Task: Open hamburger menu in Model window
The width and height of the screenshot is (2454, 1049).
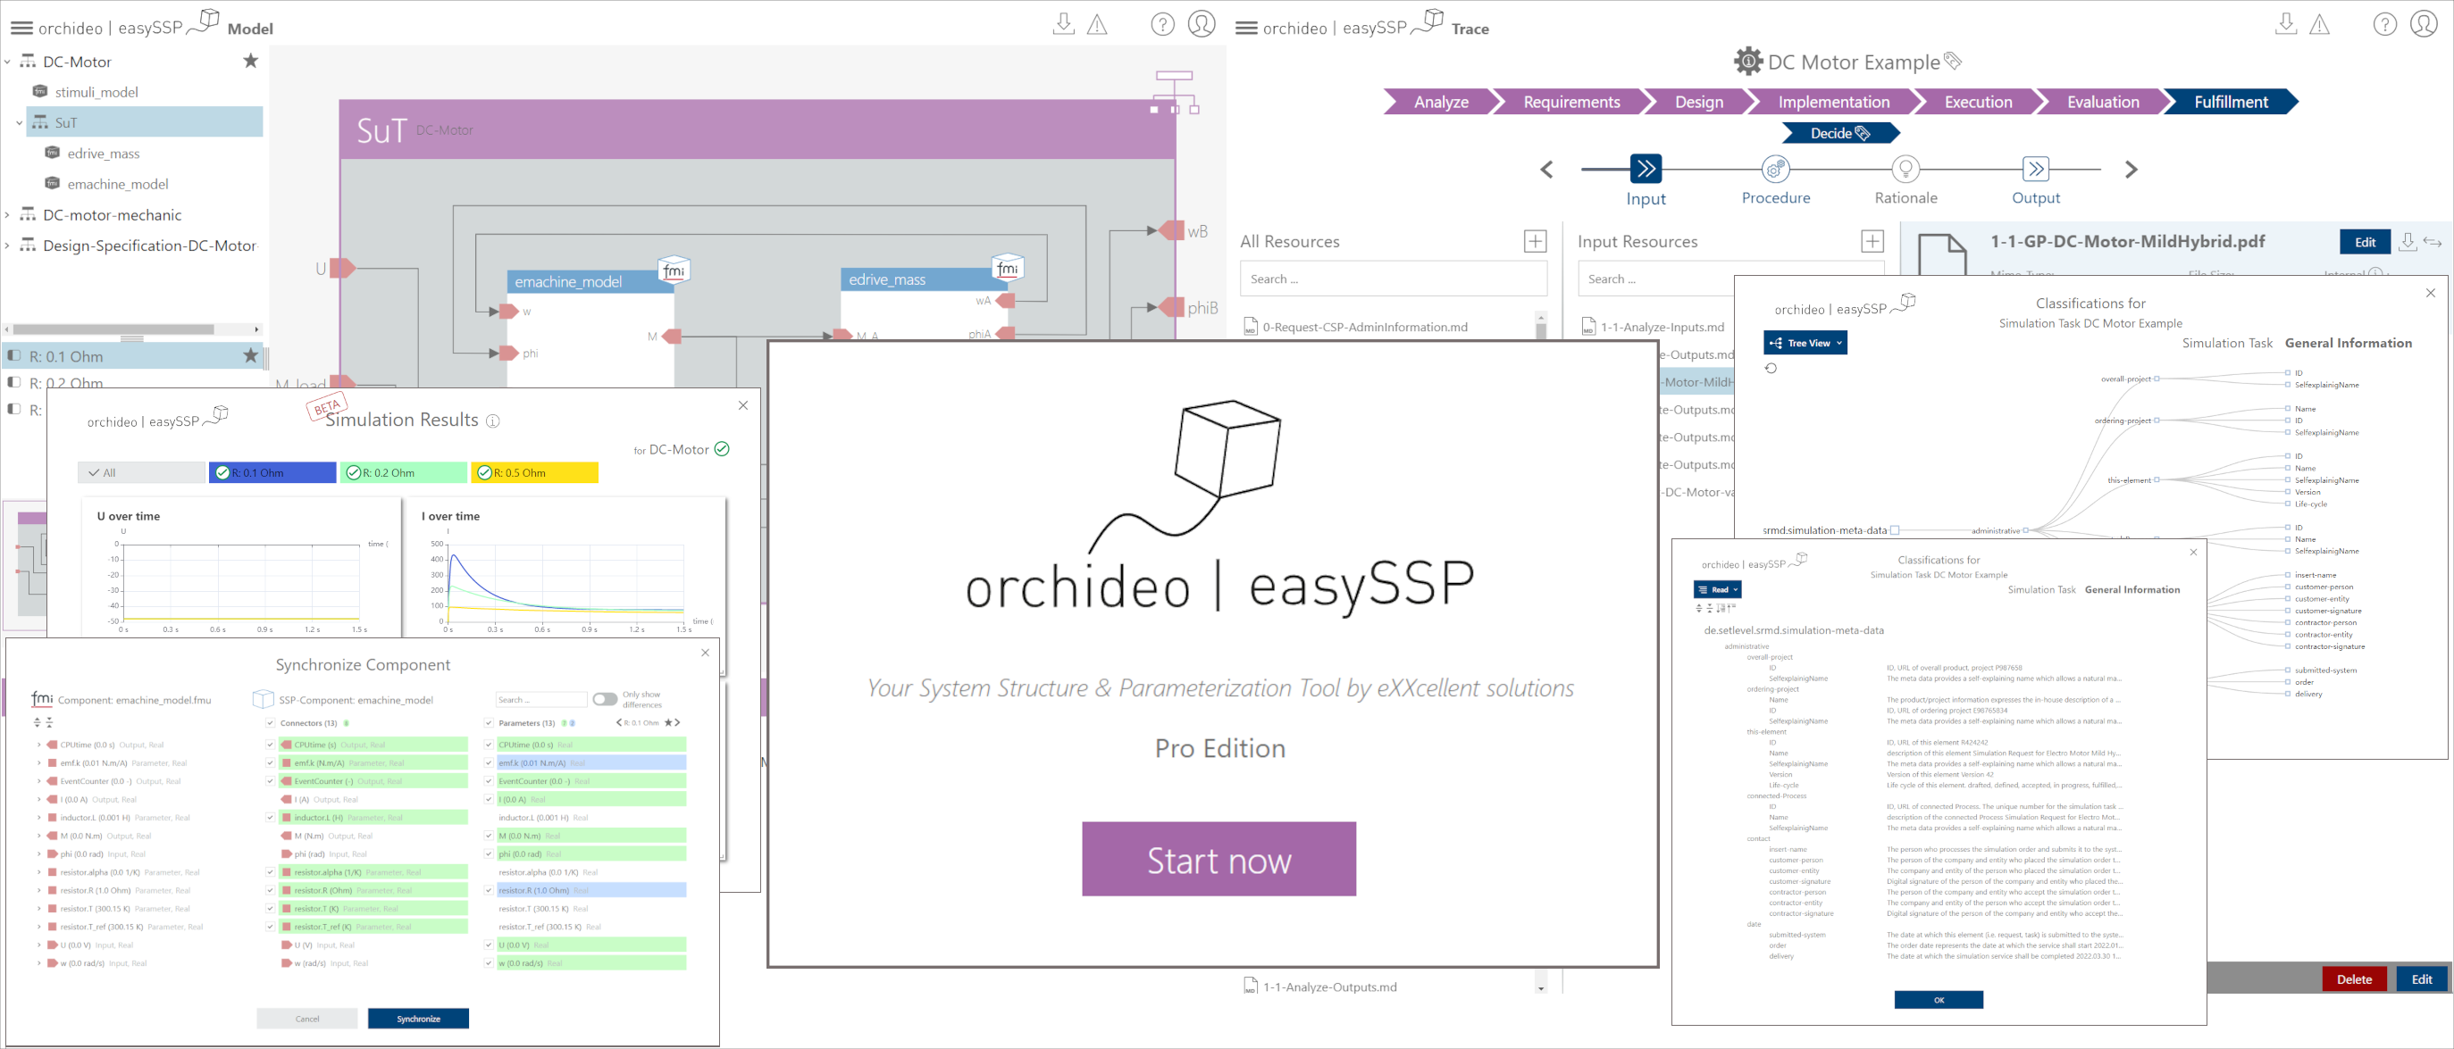Action: click(21, 28)
